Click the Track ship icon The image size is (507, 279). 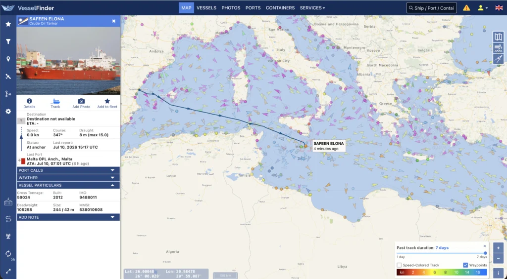55,101
